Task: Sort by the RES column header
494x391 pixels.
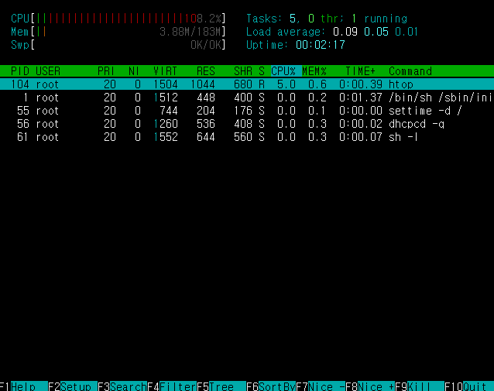Action: click(206, 71)
